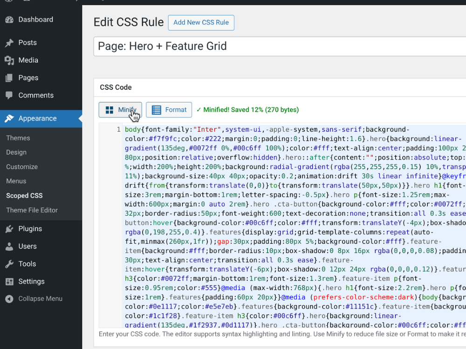The image size is (466, 349).
Task: Click the Comments bubble icon
Action: 9,95
